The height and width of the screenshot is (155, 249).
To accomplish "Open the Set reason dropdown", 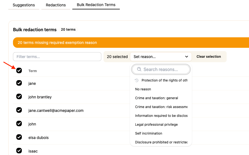I will [161, 57].
